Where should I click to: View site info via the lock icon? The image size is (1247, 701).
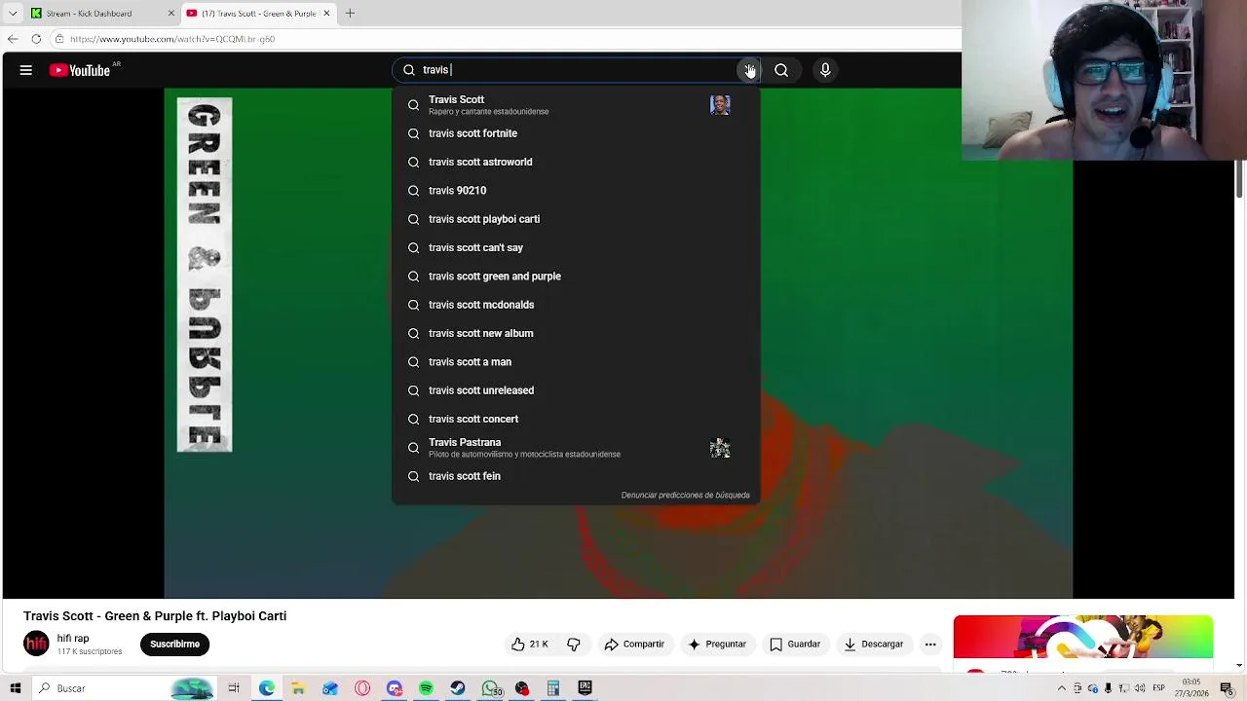point(59,39)
